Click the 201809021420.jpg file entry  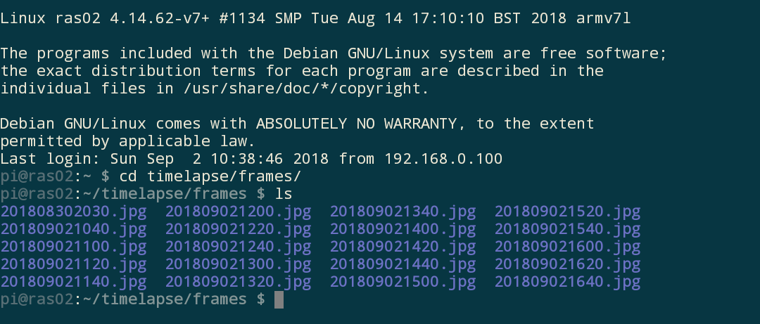click(403, 247)
